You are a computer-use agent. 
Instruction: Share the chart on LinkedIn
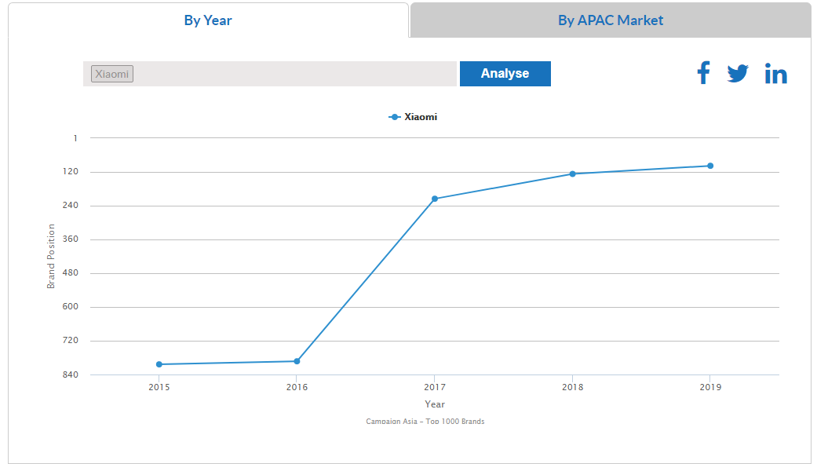pos(775,74)
